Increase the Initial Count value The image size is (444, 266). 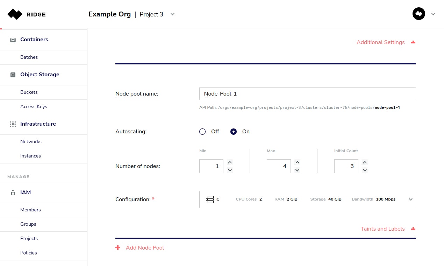click(x=365, y=162)
